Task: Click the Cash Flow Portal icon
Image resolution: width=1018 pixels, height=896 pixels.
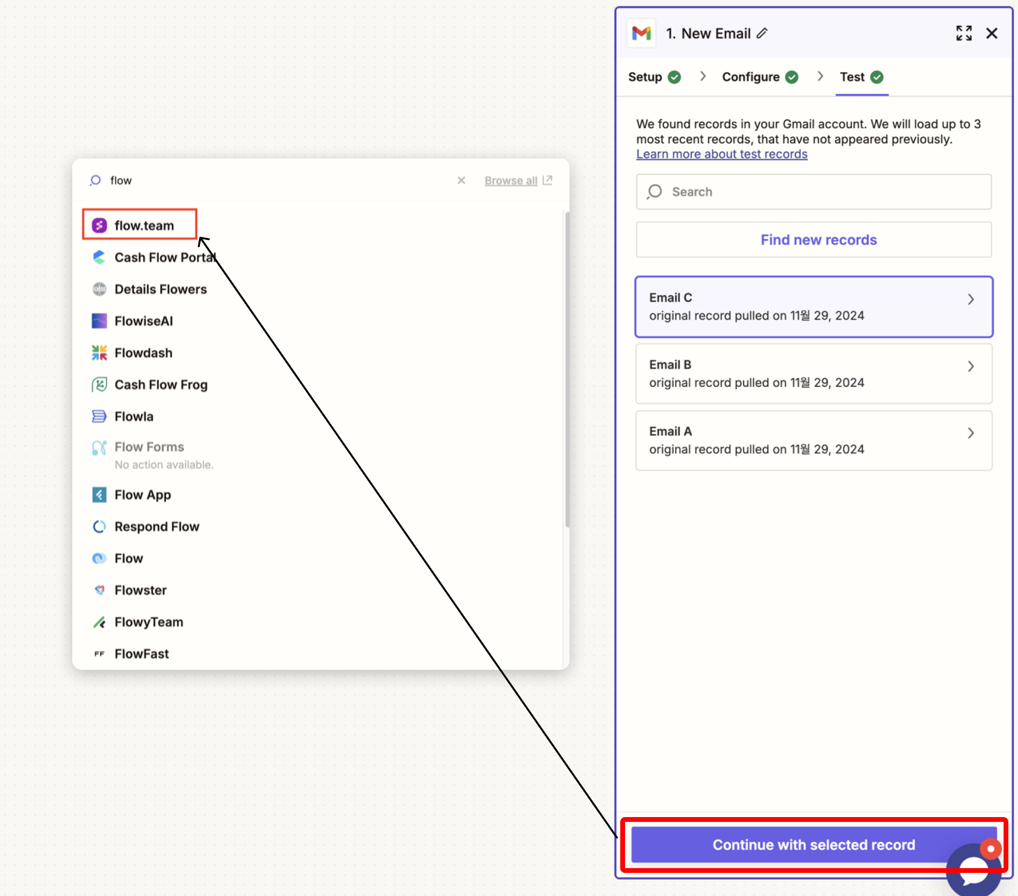Action: coord(99,257)
